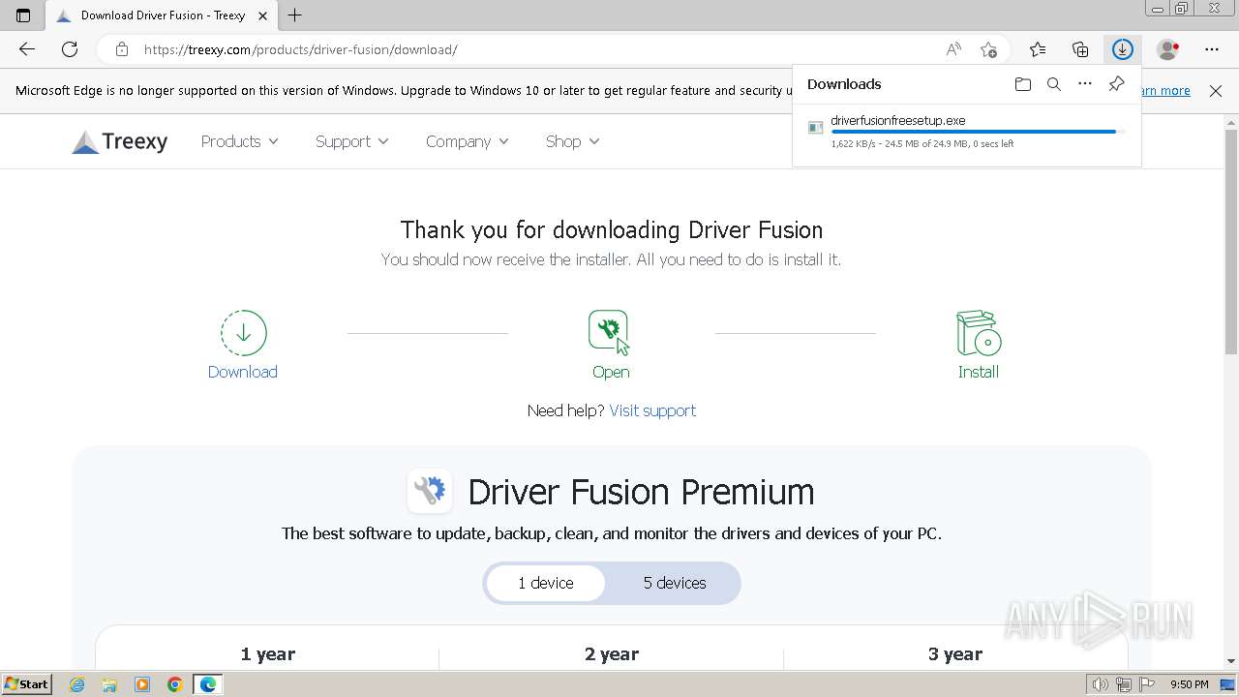Click the Learn more link
This screenshot has height=697, width=1239.
pyautogui.click(x=1164, y=91)
